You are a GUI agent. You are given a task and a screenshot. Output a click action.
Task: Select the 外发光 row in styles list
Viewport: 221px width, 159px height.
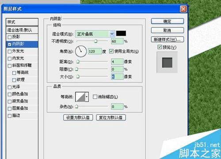pyautogui.click(x=22, y=51)
